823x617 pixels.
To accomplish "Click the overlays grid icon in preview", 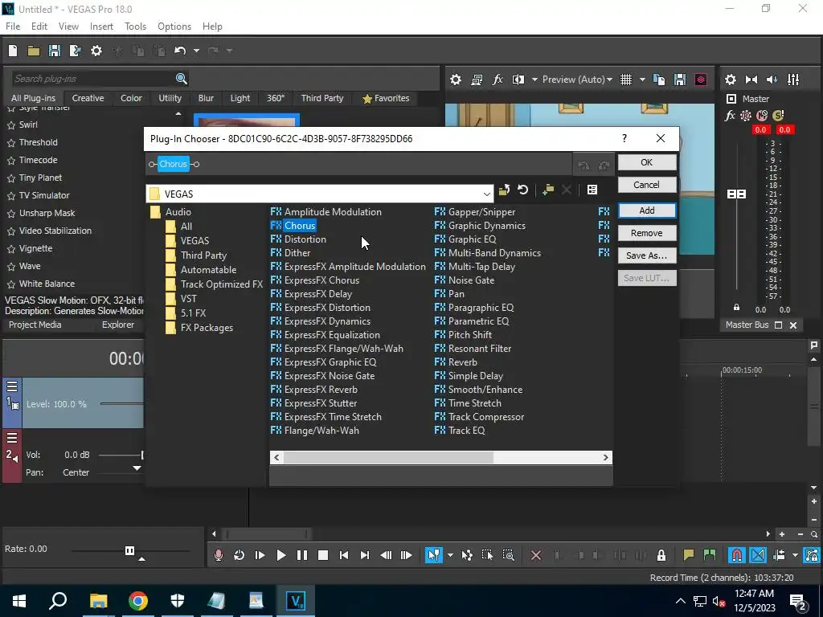I will pyautogui.click(x=626, y=80).
